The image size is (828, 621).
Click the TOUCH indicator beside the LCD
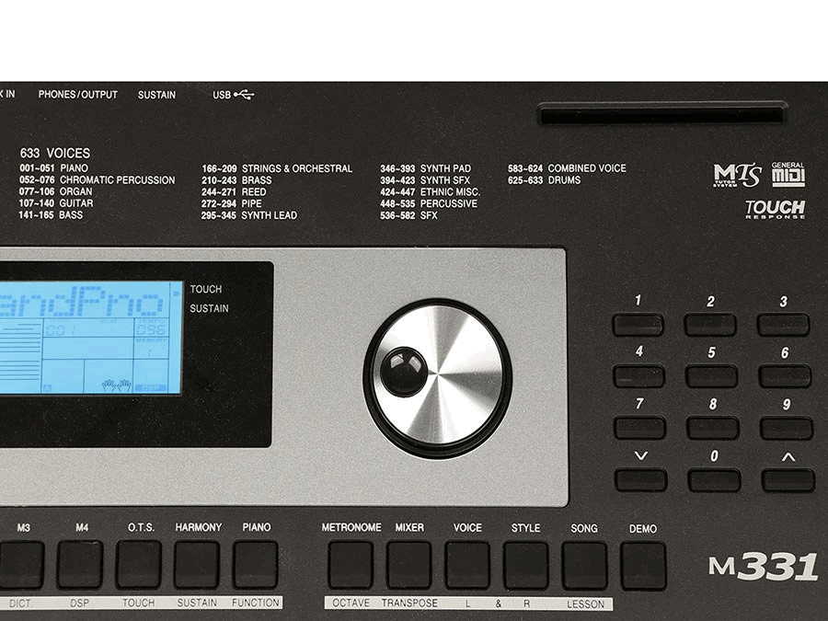click(206, 289)
